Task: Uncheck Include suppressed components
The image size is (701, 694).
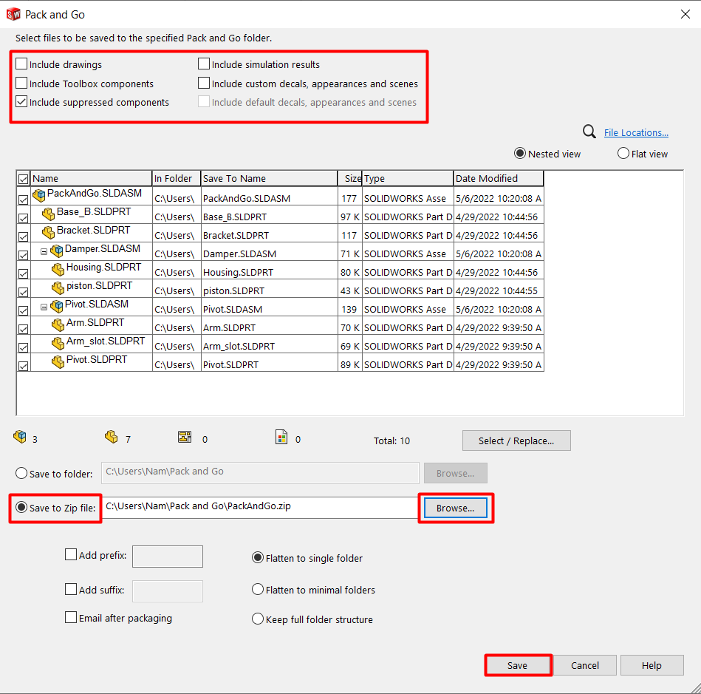Action: [x=21, y=101]
